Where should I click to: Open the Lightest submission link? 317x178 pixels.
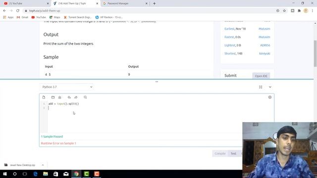pyautogui.click(x=230, y=45)
